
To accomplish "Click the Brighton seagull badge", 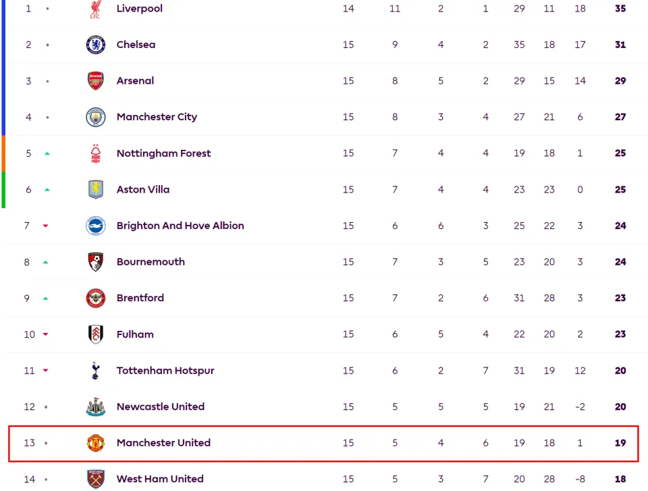I will click(x=95, y=226).
